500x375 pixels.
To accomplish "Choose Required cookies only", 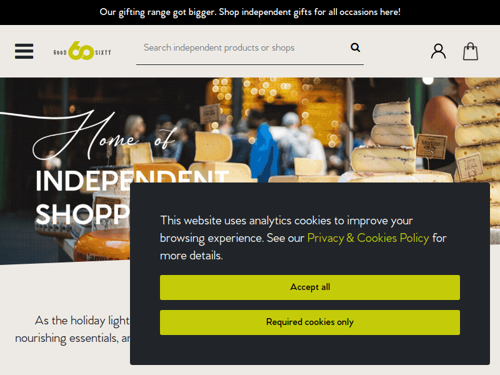I will click(x=310, y=322).
